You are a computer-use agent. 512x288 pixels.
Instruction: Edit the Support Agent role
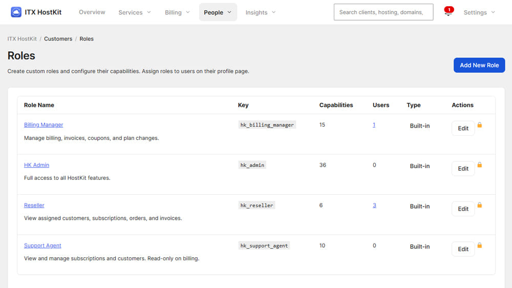[x=463, y=249]
